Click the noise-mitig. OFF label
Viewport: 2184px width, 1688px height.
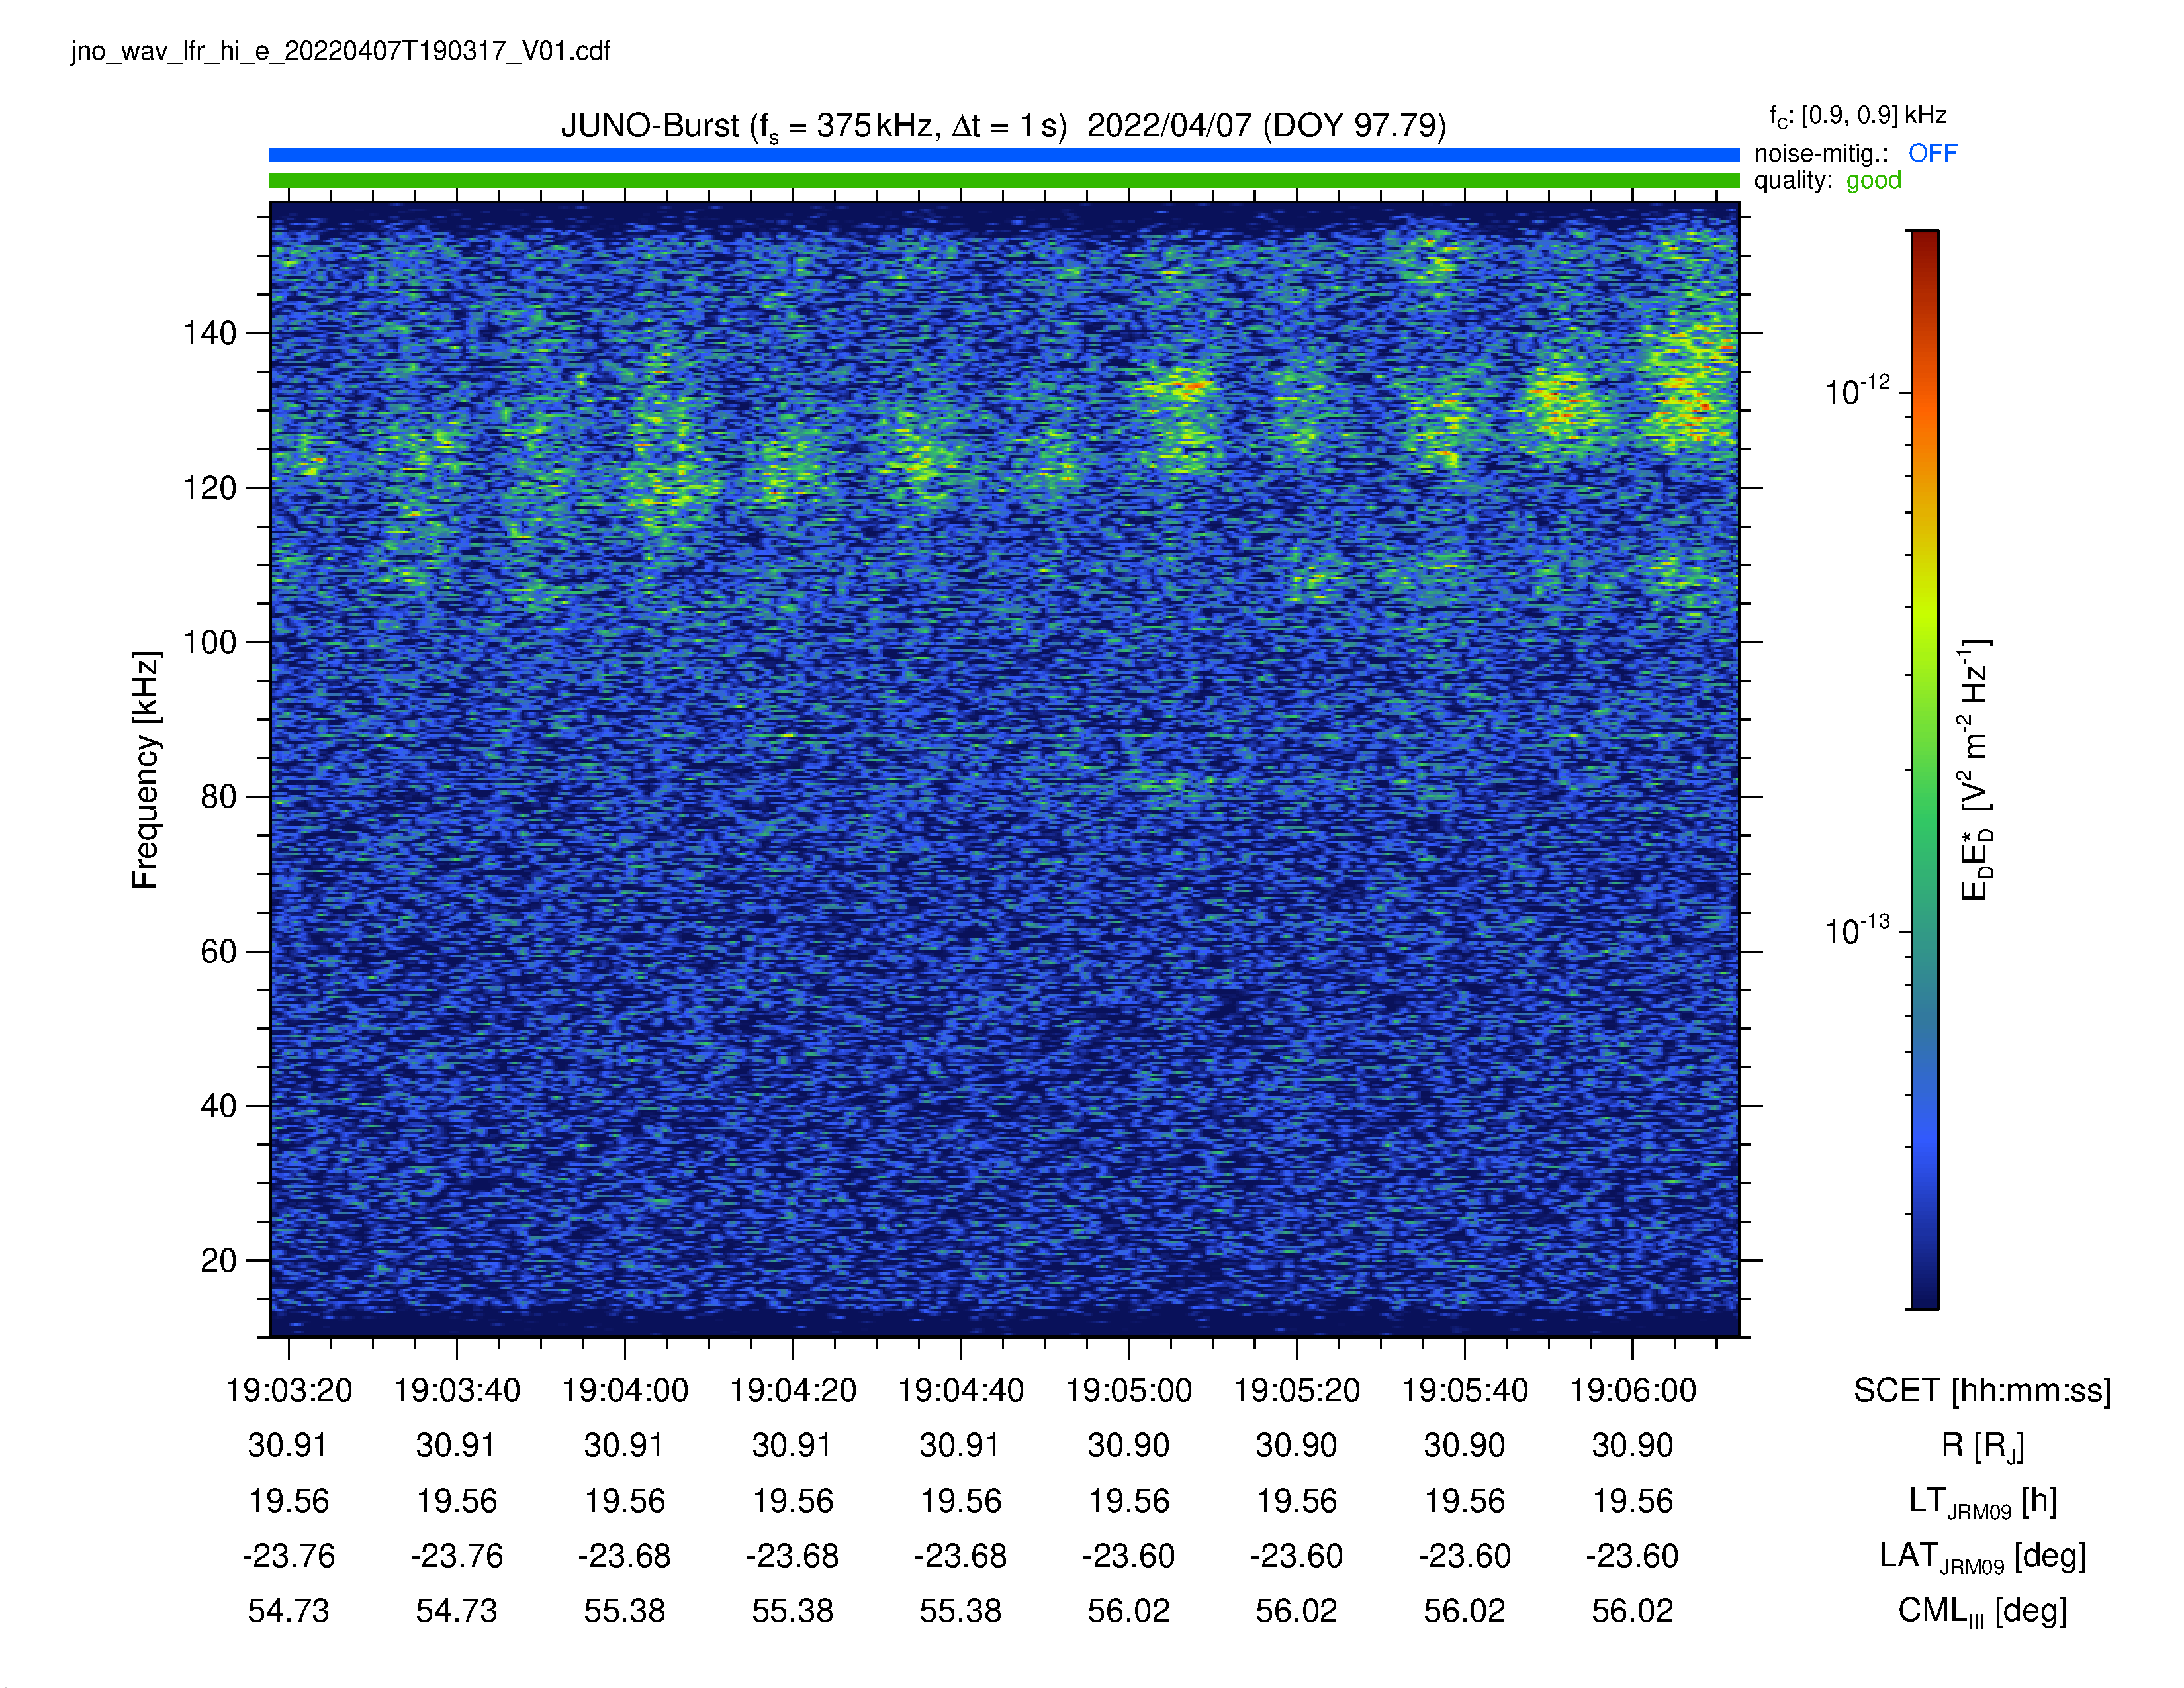pyautogui.click(x=1855, y=153)
